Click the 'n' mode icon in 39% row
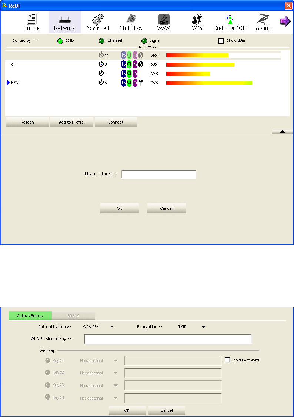Screen dimensions: 294x417 [x=135, y=73]
